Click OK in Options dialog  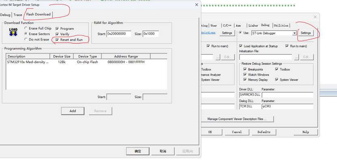click(210, 132)
